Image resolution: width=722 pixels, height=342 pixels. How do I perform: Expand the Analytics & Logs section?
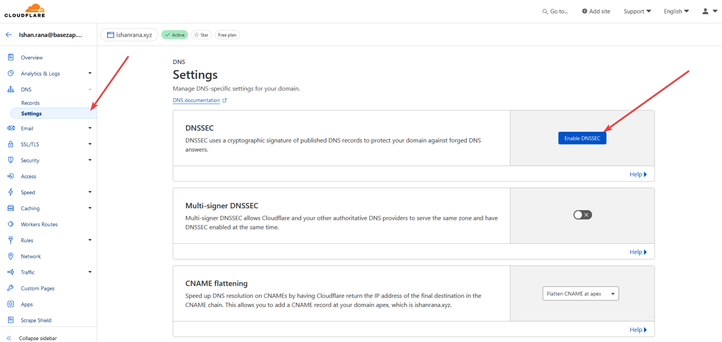tap(90, 73)
